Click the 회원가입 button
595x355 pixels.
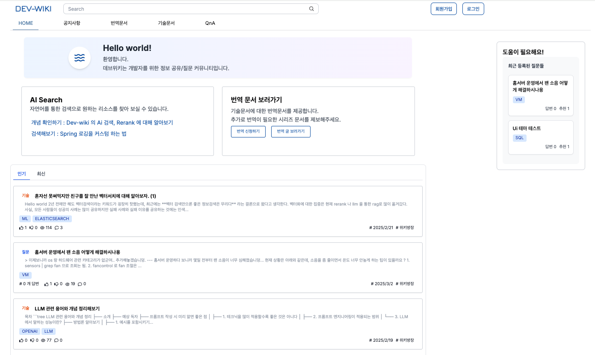click(x=444, y=9)
